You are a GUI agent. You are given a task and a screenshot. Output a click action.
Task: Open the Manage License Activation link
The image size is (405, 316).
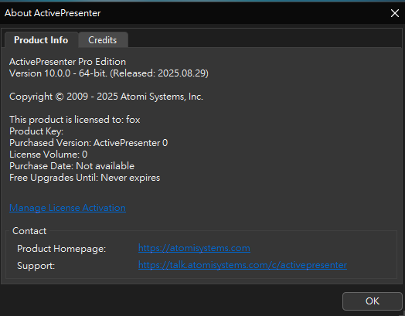click(x=67, y=208)
